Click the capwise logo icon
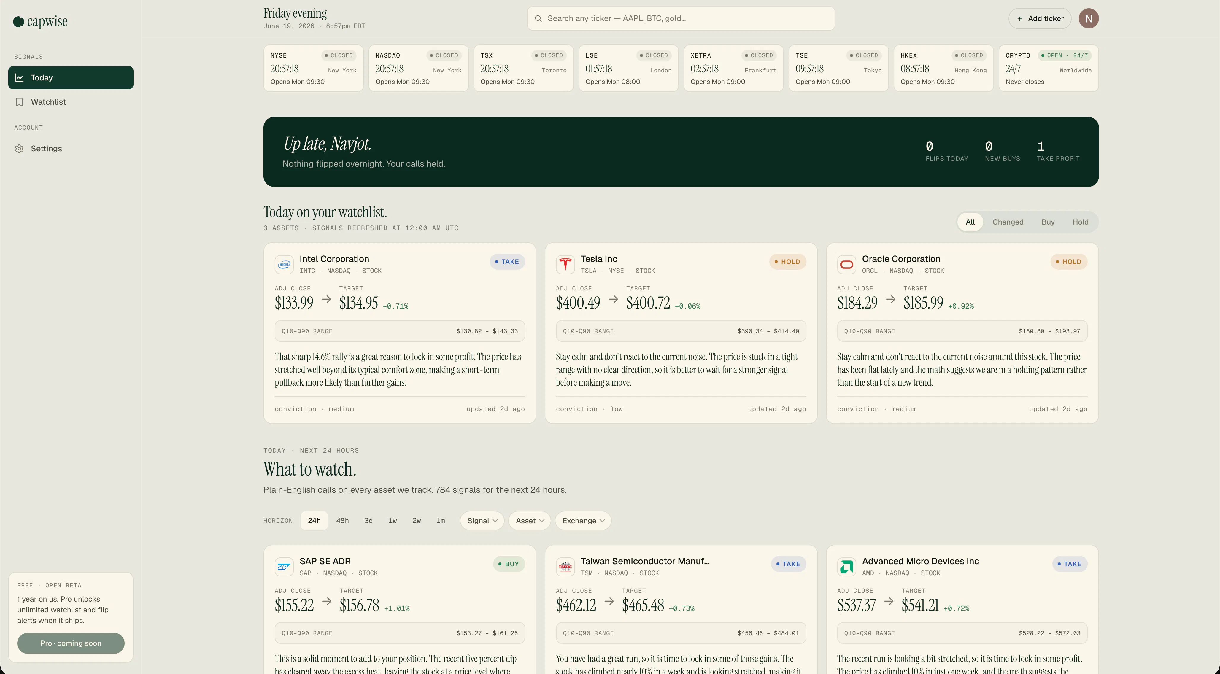Viewport: 1220px width, 674px height. (18, 22)
